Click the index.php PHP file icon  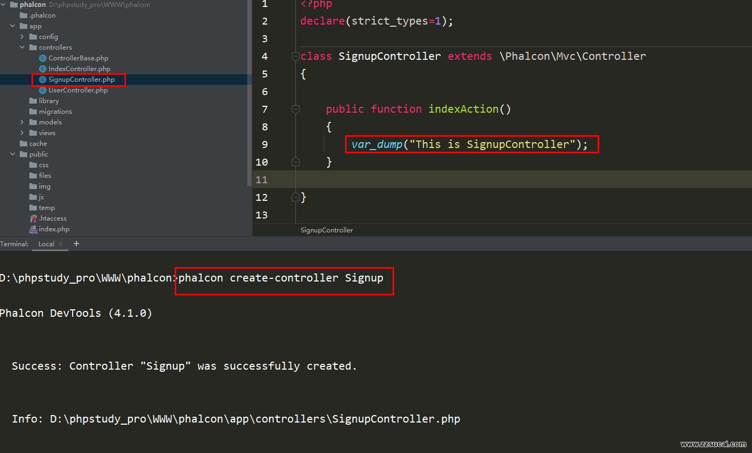pos(33,229)
